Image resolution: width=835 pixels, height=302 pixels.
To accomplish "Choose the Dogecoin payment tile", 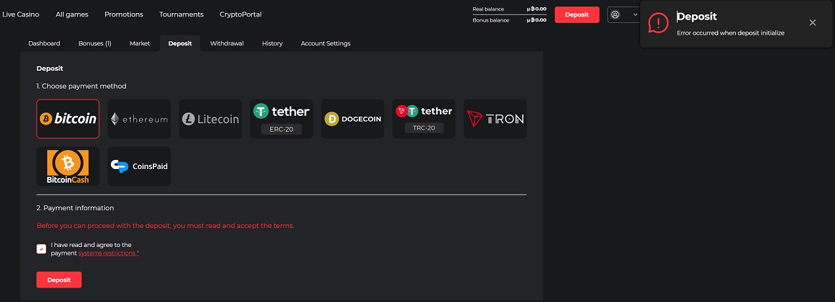I will click(353, 119).
